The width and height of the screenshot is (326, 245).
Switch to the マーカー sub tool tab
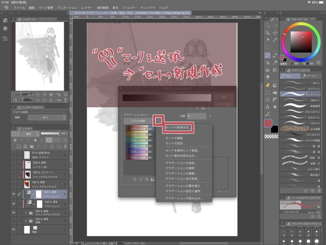(311, 76)
